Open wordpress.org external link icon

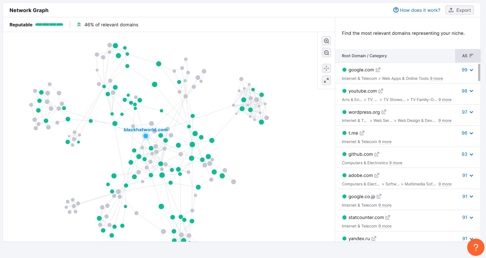(384, 112)
